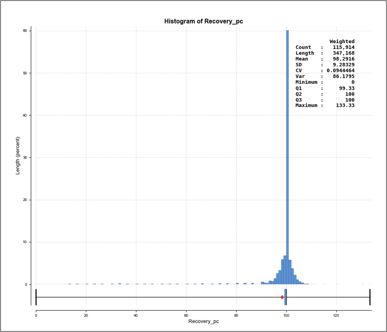The height and width of the screenshot is (332, 387).
Task: Click the x-axis tick label 100
Action: tap(286, 315)
